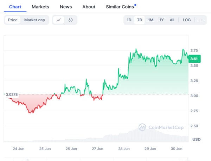Open the About tab
Viewport: 211px width, 161px height.
click(x=89, y=7)
